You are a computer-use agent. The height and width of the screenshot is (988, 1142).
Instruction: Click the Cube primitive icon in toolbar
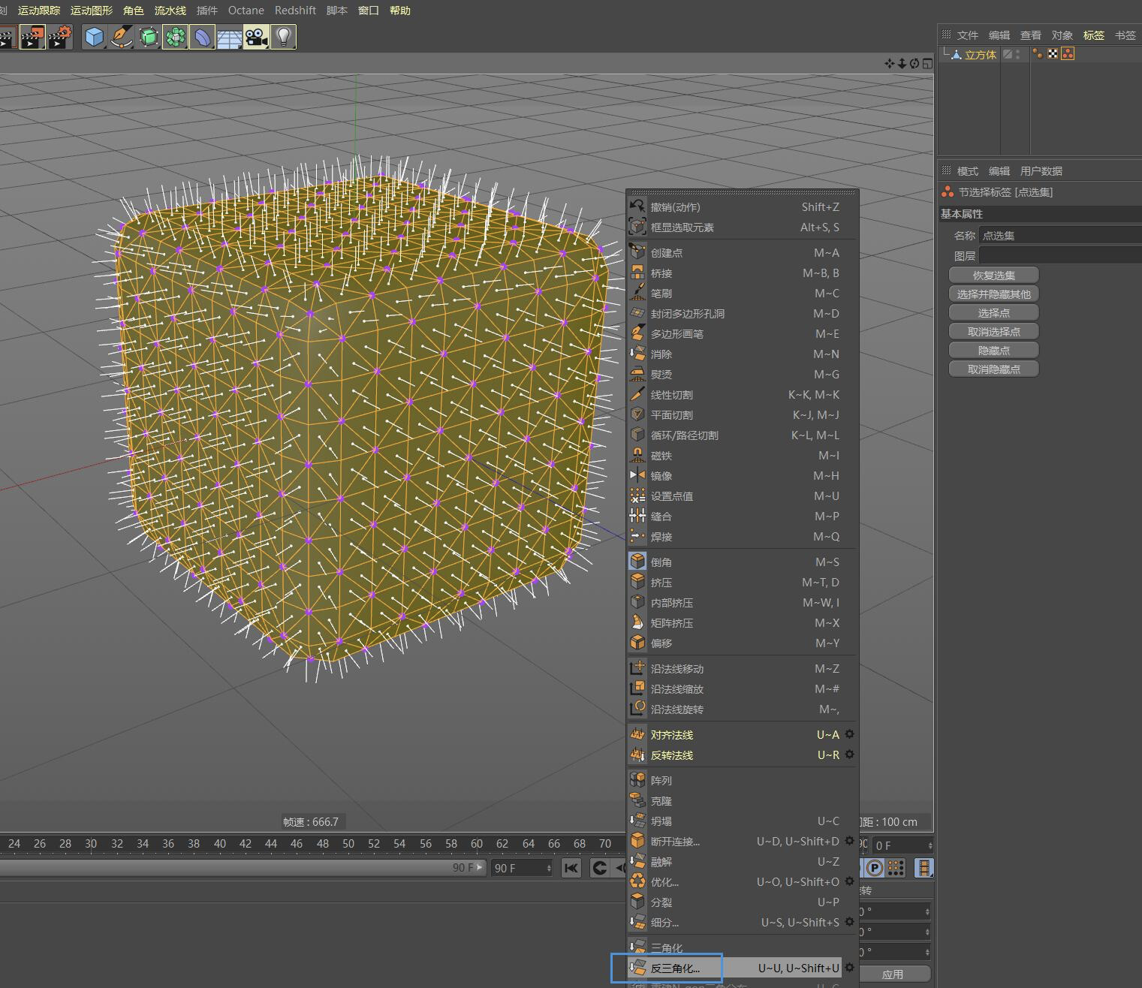tap(94, 37)
